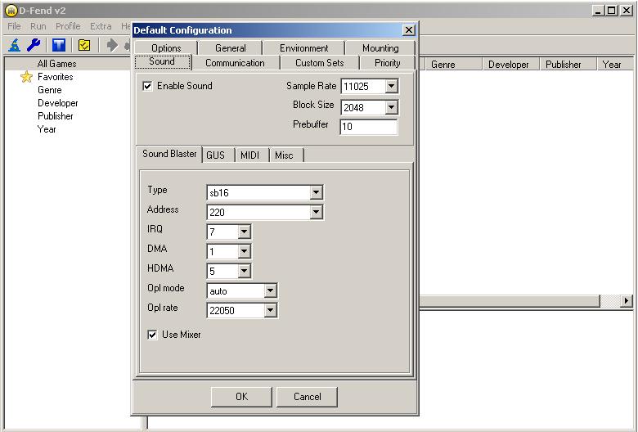Select the Sound Blaster sub-tab
Viewport: 638px width, 432px height.
point(169,154)
